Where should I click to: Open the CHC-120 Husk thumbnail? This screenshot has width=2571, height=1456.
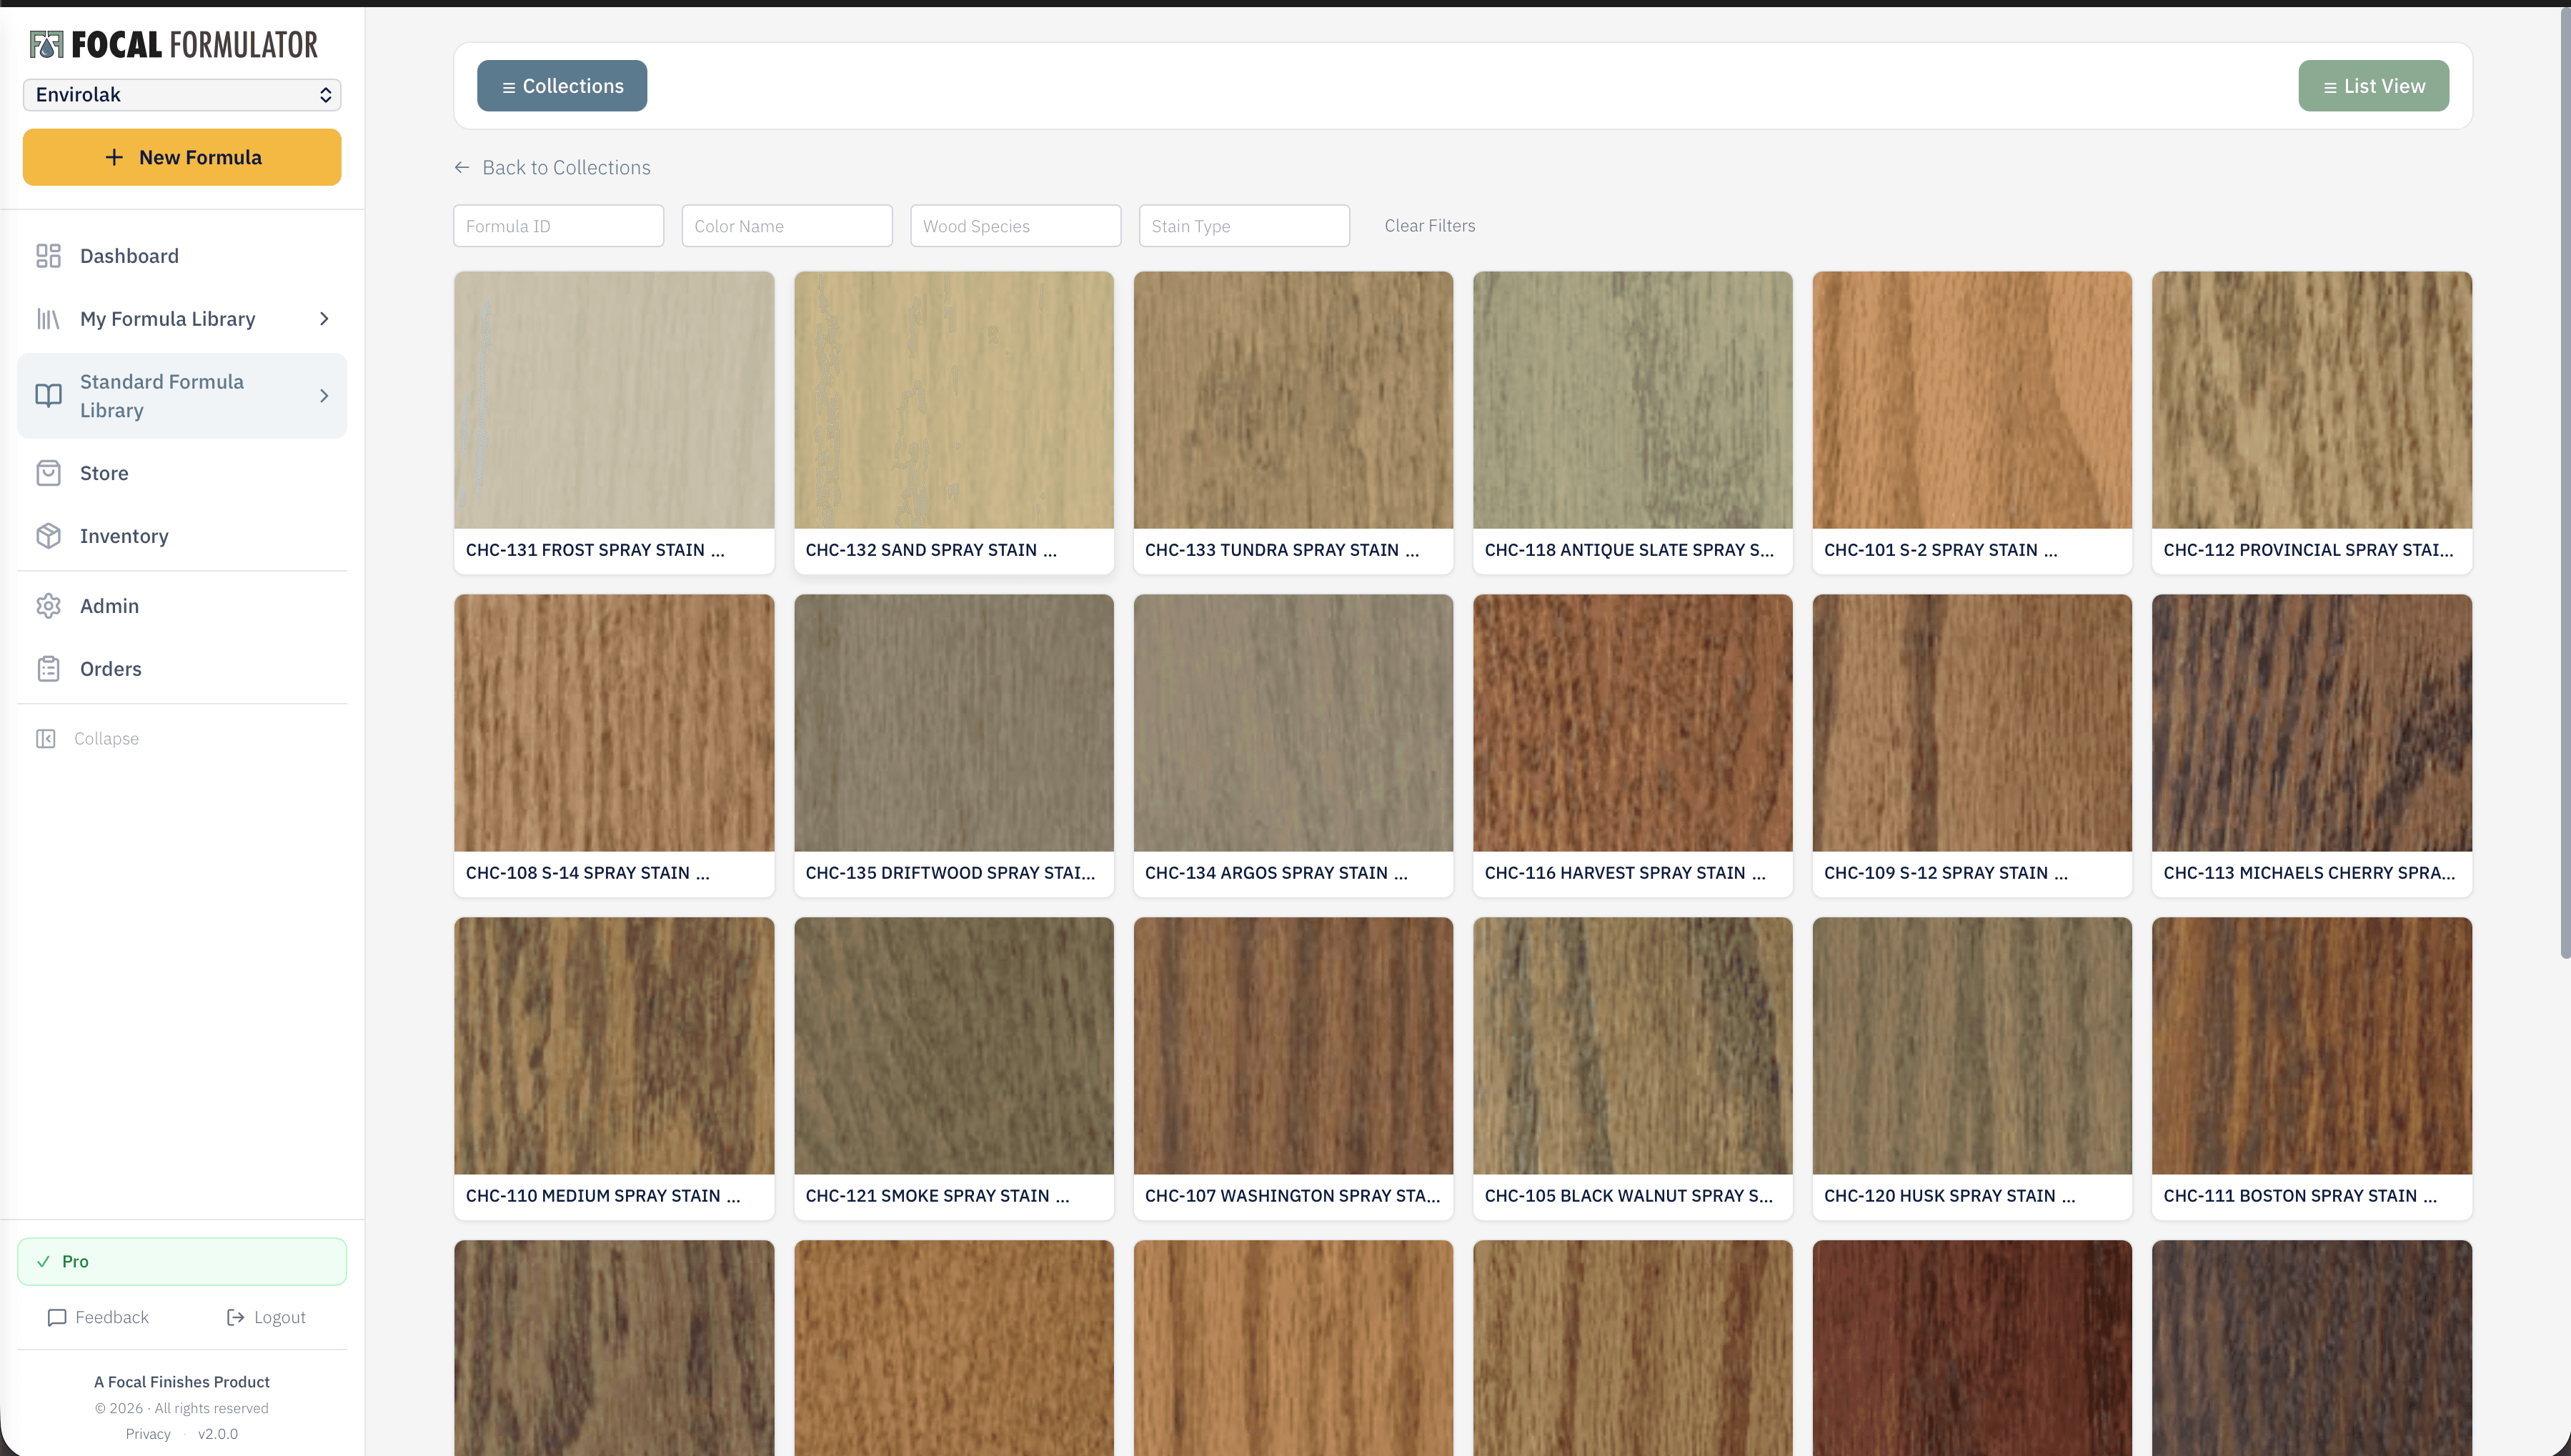(x=1972, y=1046)
